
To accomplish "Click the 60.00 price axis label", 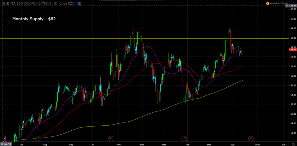I will tap(293, 38).
